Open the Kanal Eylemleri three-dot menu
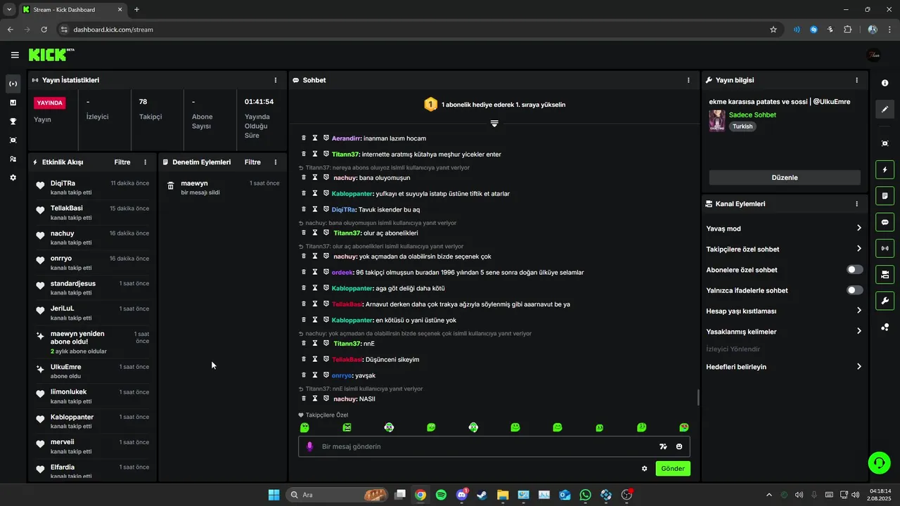Image resolution: width=900 pixels, height=506 pixels. pos(856,204)
